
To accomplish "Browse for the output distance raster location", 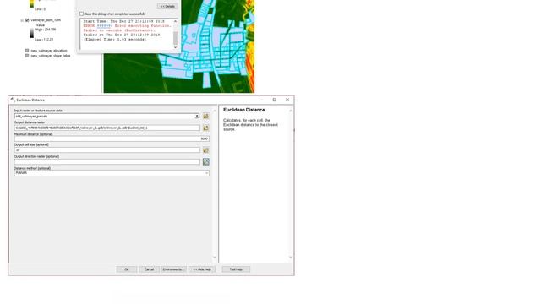I will tap(206, 128).
